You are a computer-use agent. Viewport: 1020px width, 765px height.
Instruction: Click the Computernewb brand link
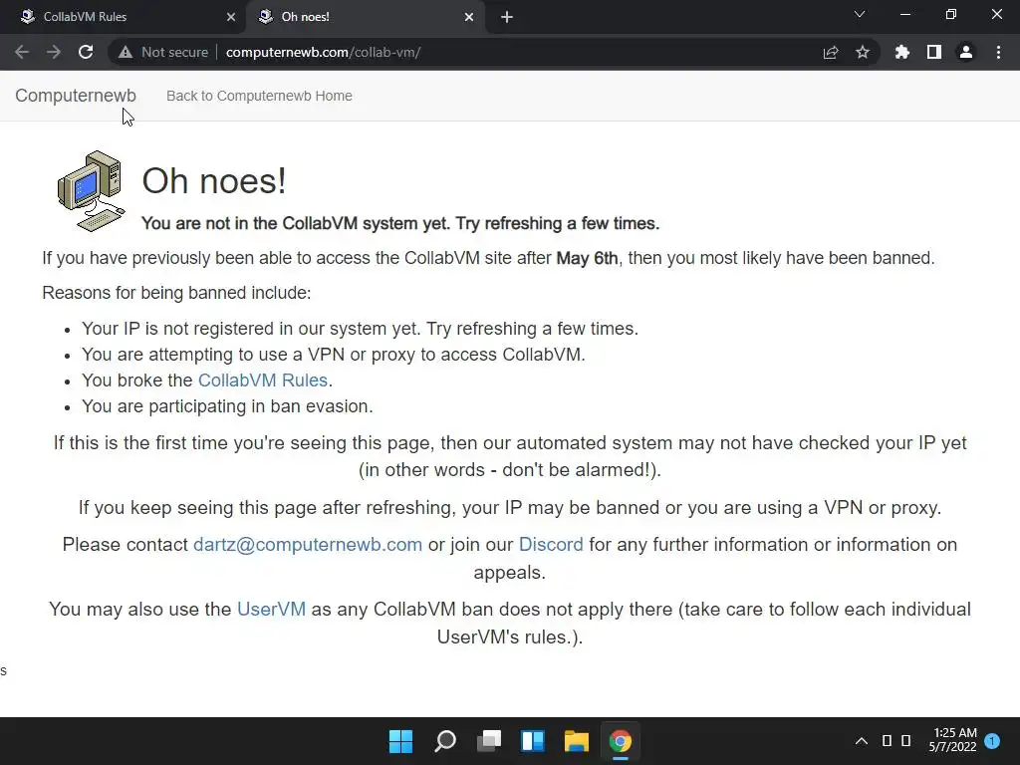(76, 96)
